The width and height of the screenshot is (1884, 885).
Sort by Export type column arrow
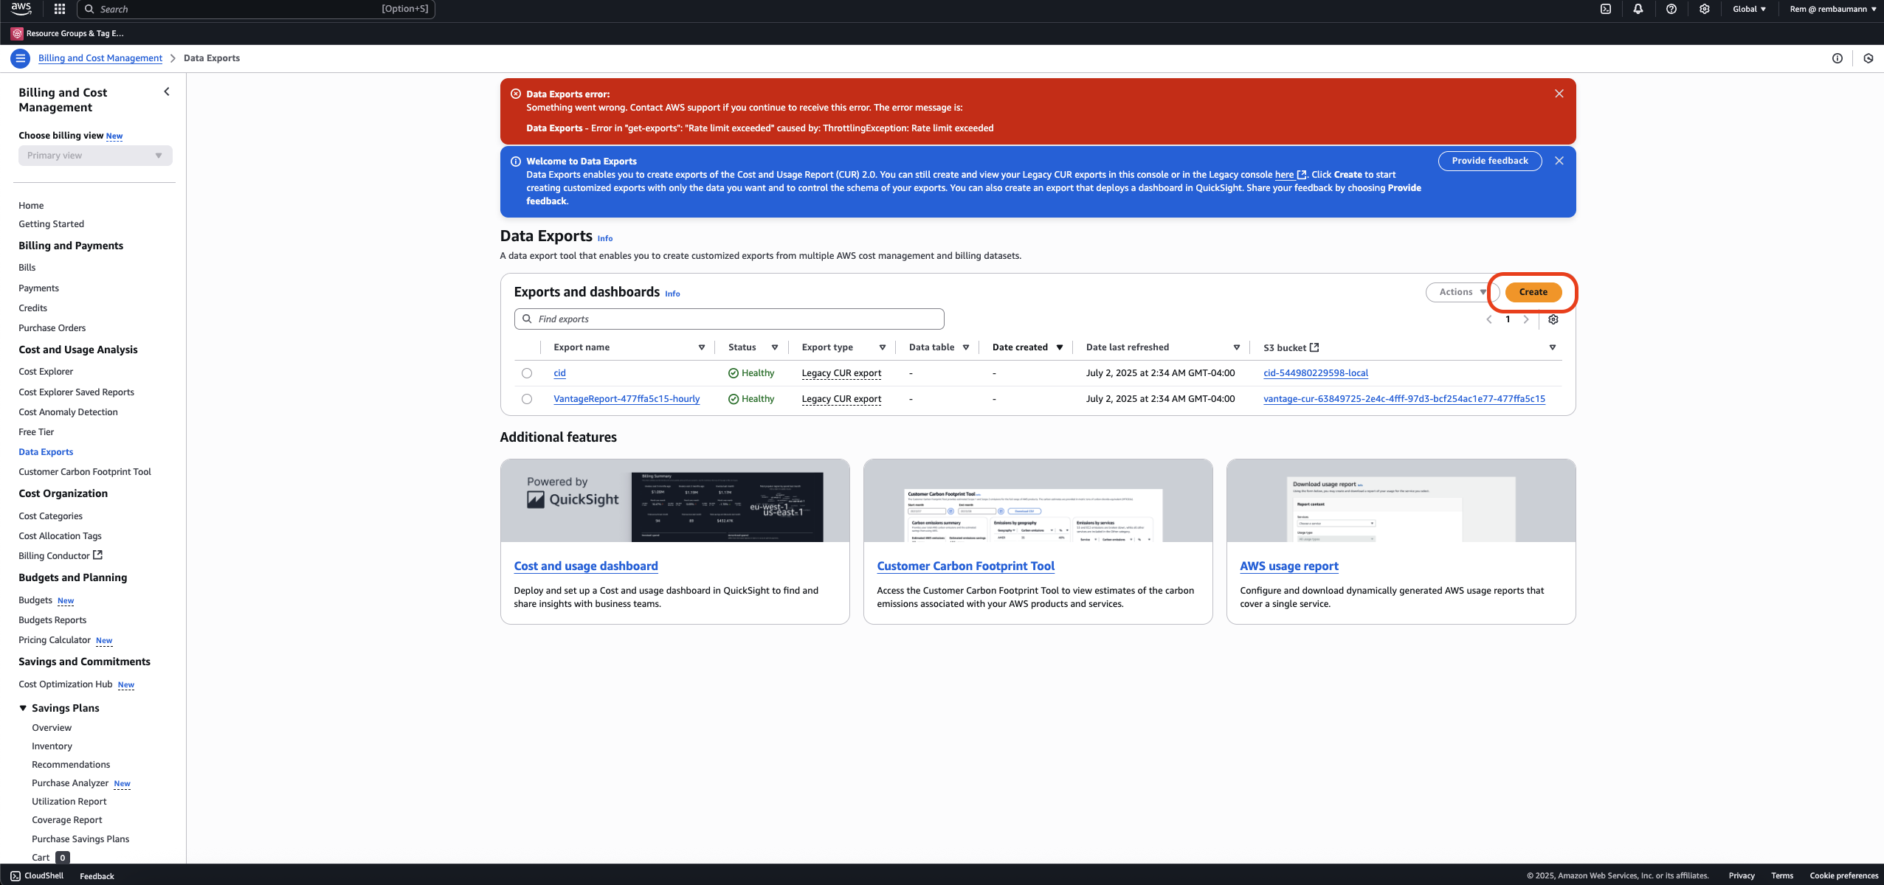coord(883,347)
